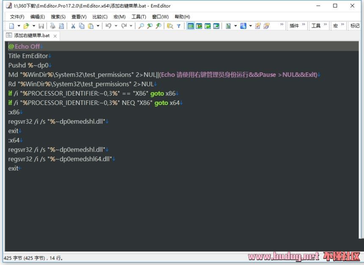Maximize the EmEditor window

click(x=335, y=6)
